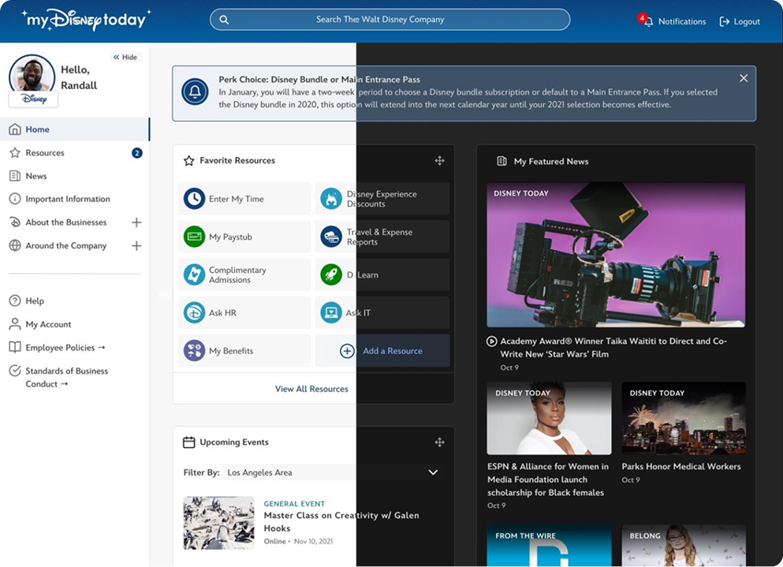Expand Around the Company submenu

[x=136, y=246]
